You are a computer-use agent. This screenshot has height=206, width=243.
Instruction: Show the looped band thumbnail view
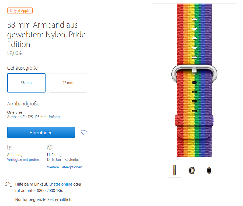(x=192, y=170)
